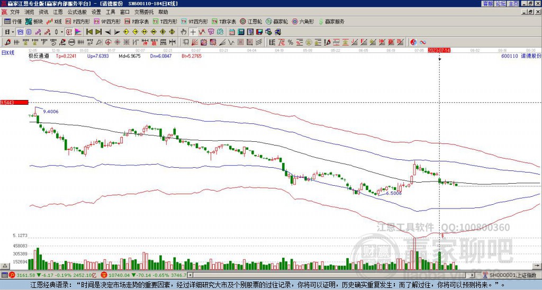Viewport: 542px width, 290px height.
Task: Click the 日K线 chart label
Action: pos(8,53)
